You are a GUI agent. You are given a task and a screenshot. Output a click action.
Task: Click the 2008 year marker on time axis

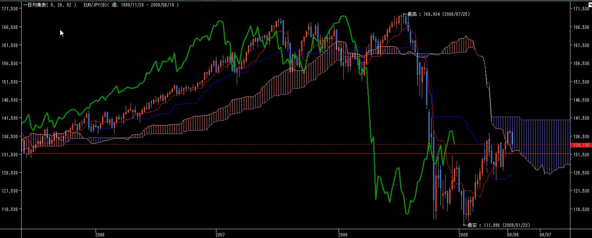click(342, 234)
